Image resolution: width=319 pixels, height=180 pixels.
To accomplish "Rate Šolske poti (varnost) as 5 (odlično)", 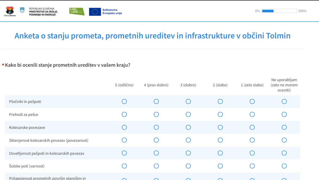I will pos(124,166).
